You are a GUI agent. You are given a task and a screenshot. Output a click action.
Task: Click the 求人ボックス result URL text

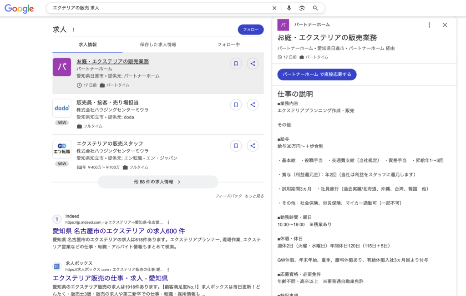114,270
